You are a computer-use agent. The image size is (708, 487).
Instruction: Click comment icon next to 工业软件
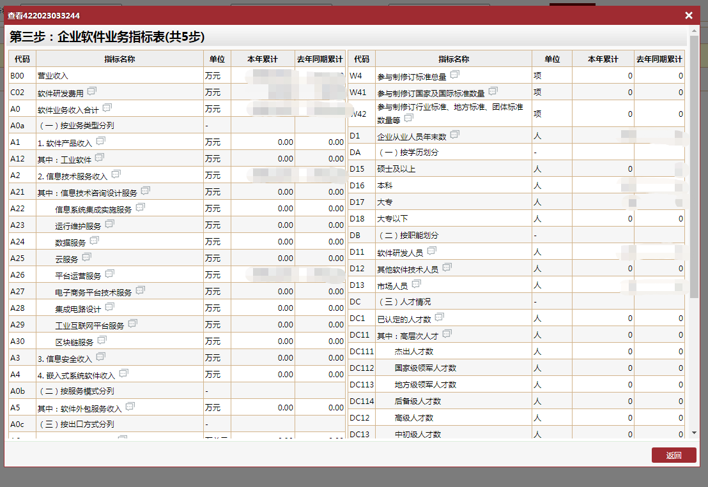click(100, 158)
